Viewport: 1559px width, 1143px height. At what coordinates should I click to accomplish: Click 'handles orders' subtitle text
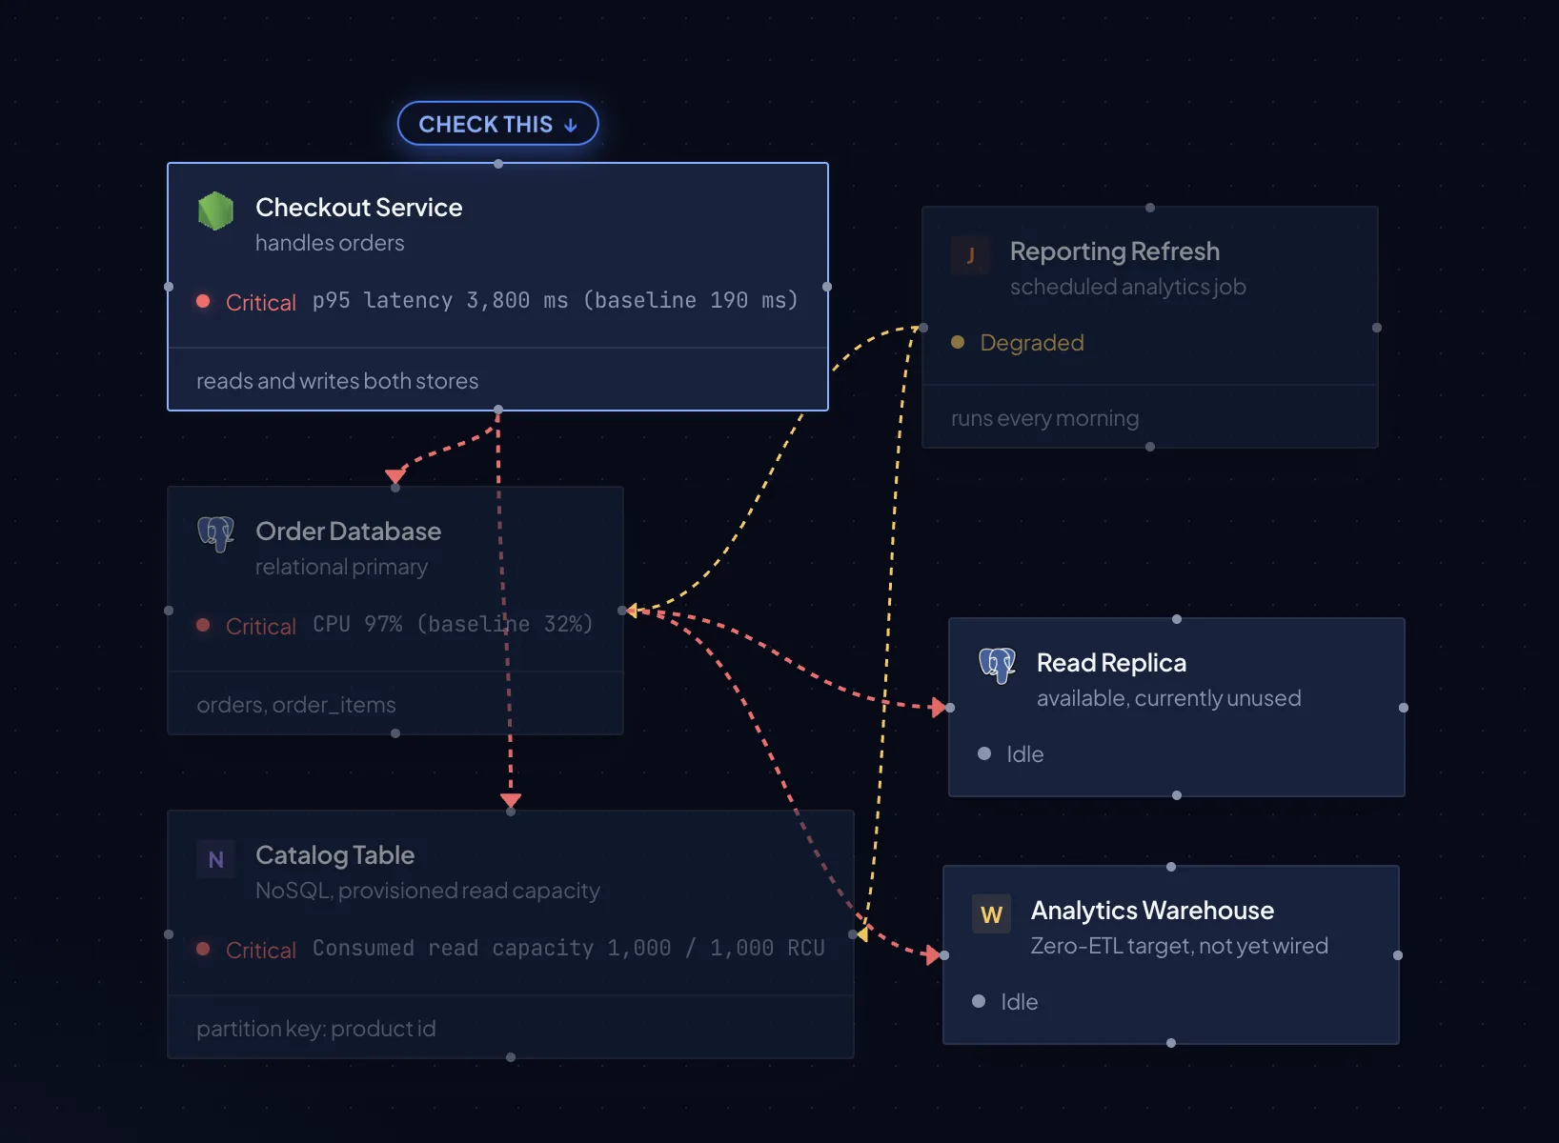(330, 243)
